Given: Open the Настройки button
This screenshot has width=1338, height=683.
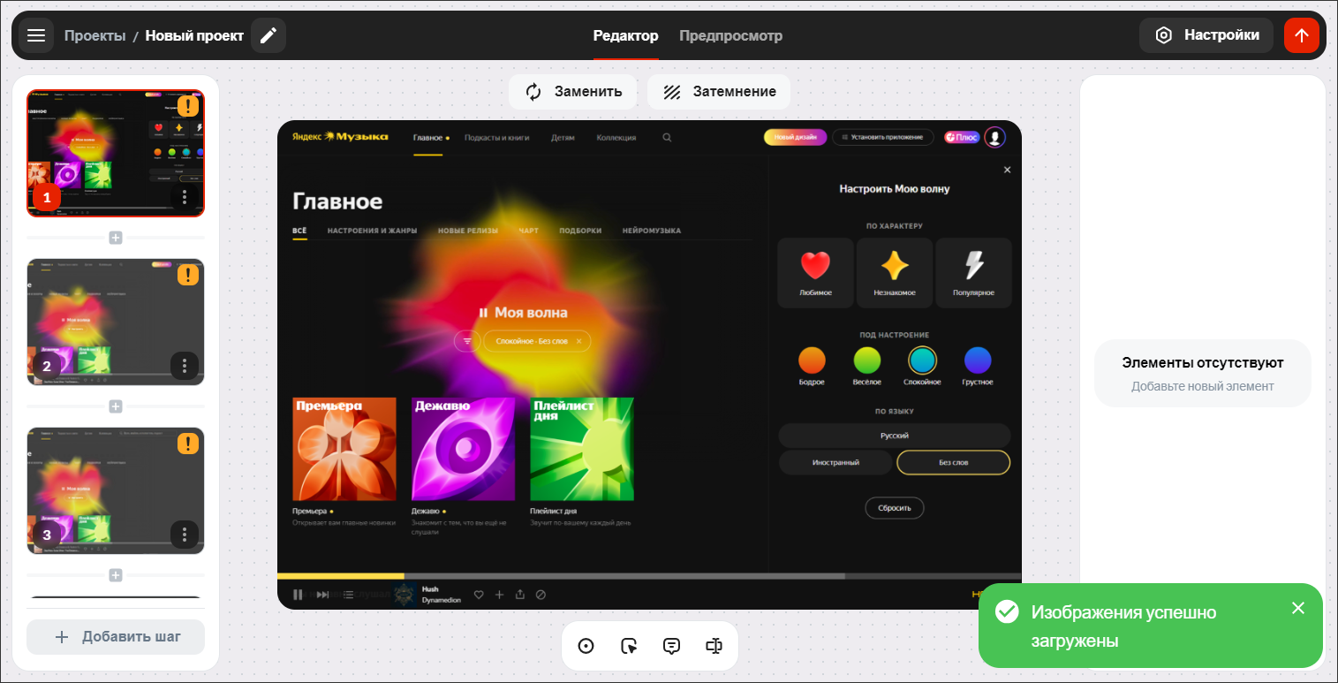Looking at the screenshot, I should [x=1206, y=35].
